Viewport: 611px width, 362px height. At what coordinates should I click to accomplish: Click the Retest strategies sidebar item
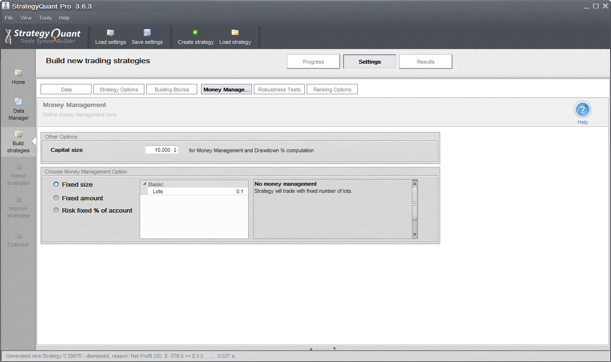pyautogui.click(x=18, y=174)
